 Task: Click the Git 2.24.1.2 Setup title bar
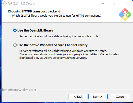tap(21, 3)
